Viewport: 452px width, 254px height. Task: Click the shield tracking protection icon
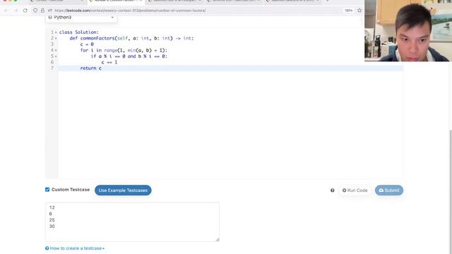point(35,11)
